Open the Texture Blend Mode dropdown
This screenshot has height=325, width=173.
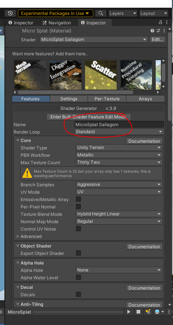tap(119, 214)
